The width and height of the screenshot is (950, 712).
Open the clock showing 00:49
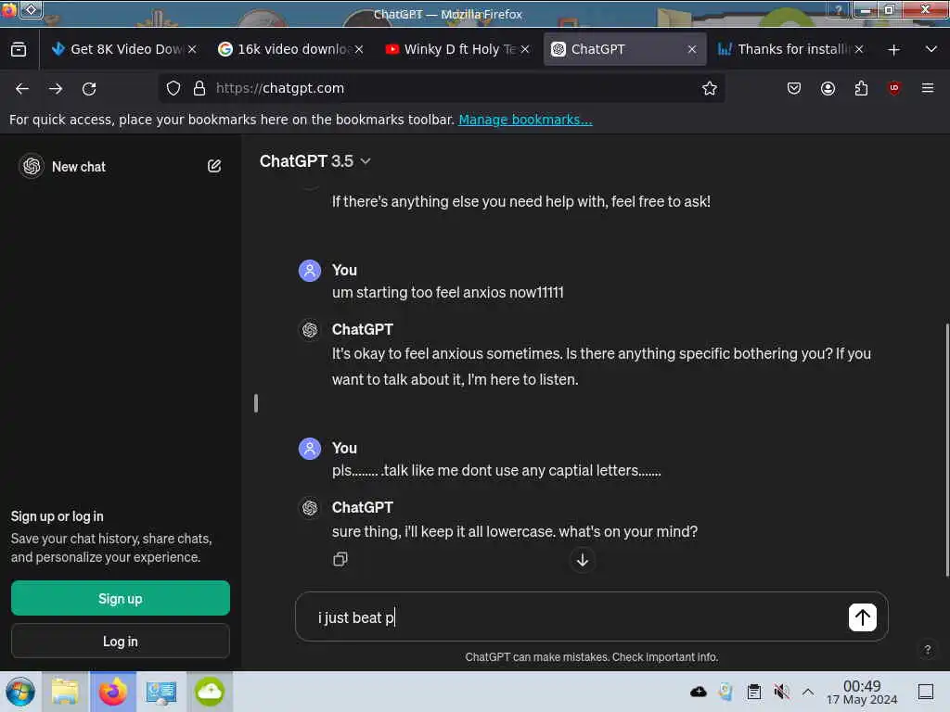point(862,692)
